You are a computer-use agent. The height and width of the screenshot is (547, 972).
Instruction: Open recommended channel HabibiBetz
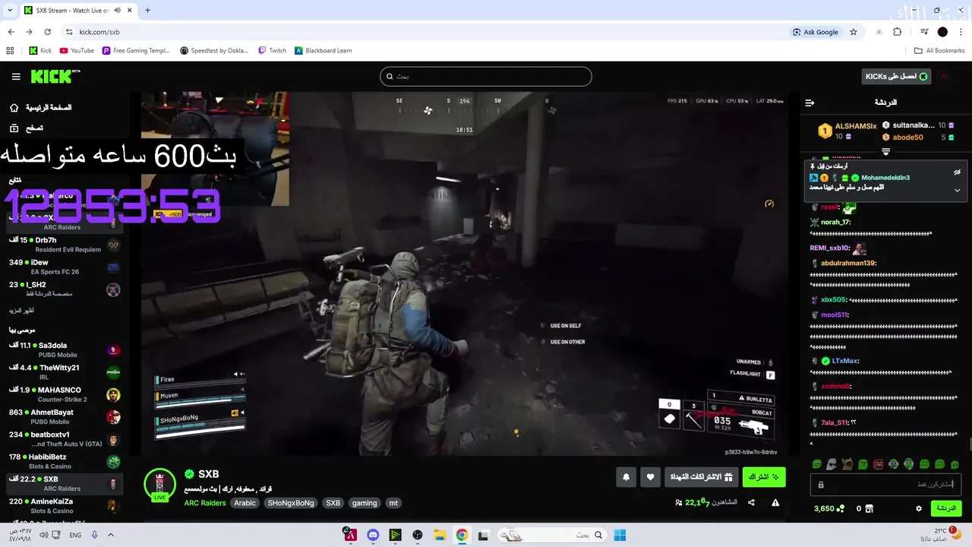[65, 461]
